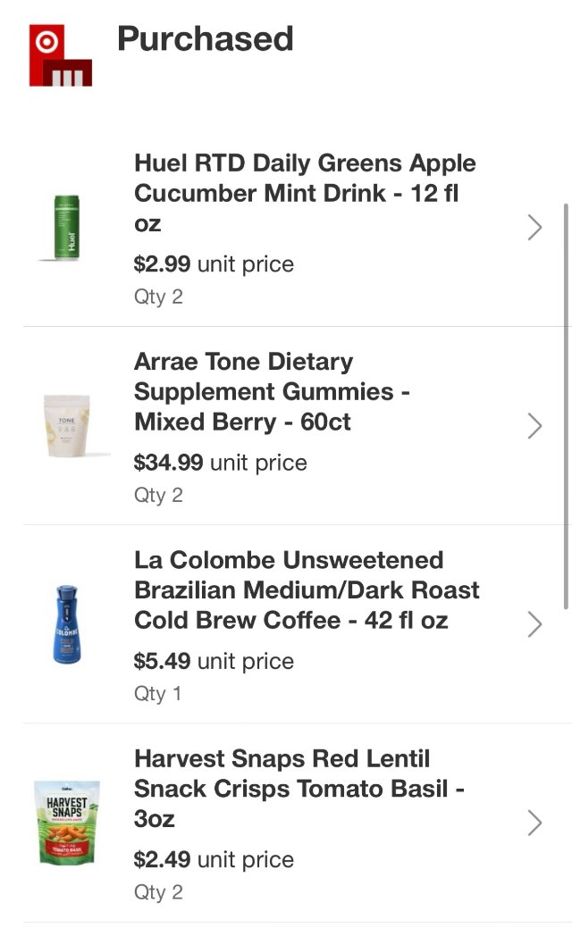
Task: Click the Purchased page heading
Action: 206,38
